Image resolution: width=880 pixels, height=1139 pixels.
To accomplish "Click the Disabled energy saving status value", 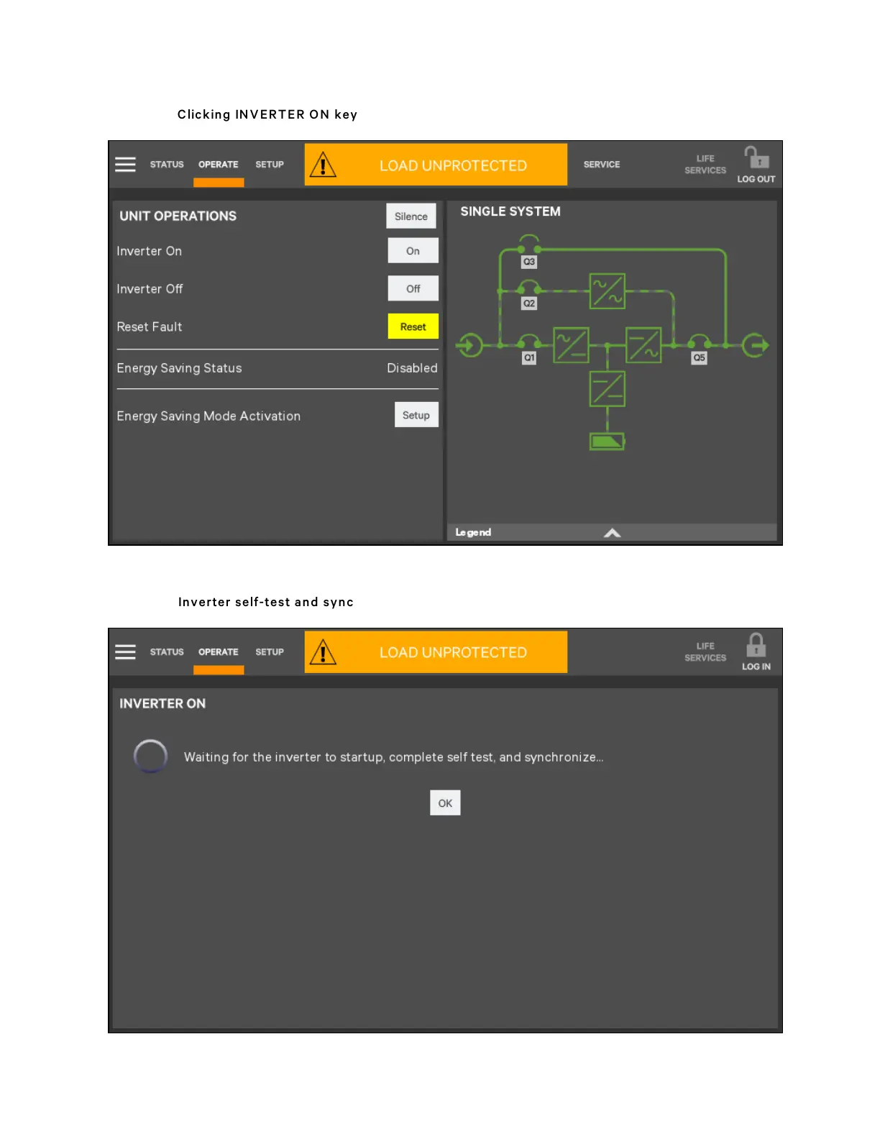I will click(x=412, y=368).
